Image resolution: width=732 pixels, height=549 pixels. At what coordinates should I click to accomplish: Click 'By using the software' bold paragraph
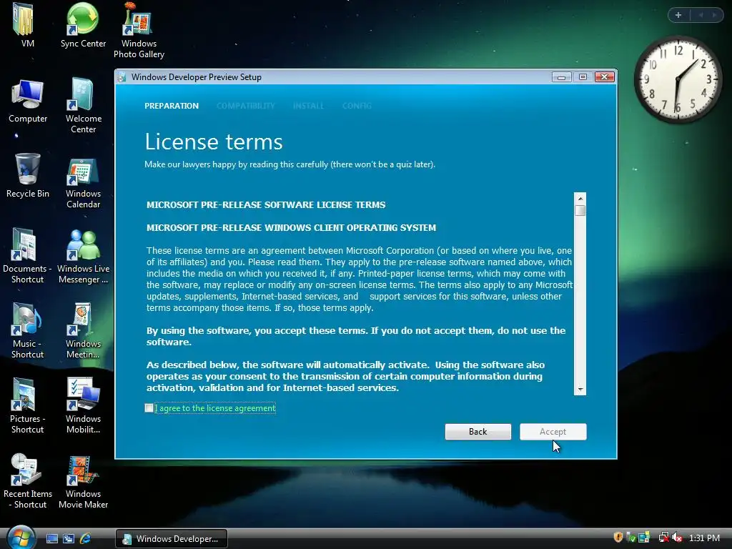356,336
